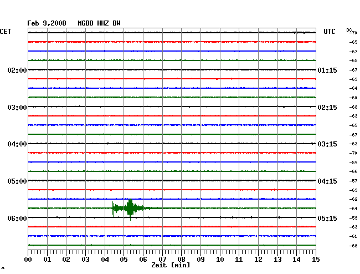The image size is (360, 274).
Task: Select the CET time label "03:00"
Action: coord(17,108)
